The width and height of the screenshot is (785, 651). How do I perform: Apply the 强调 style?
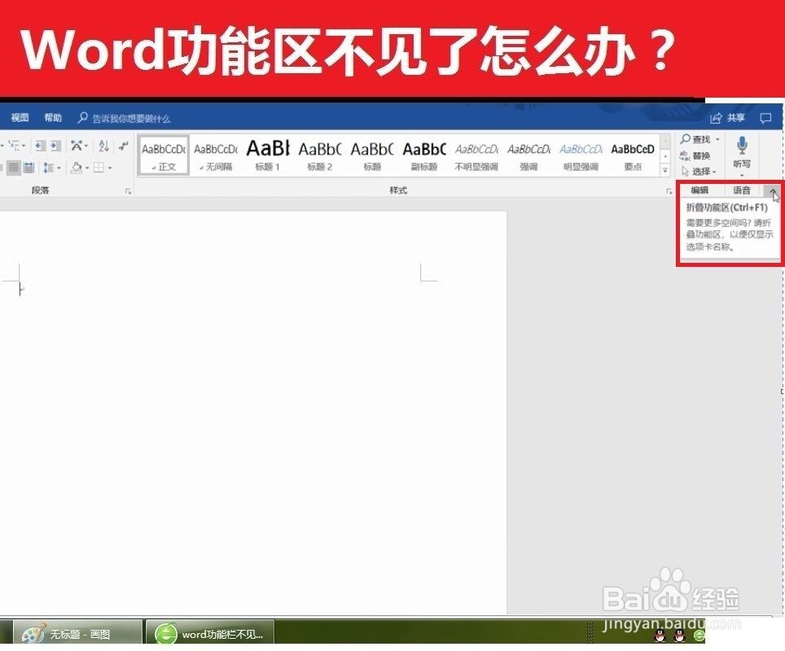528,155
